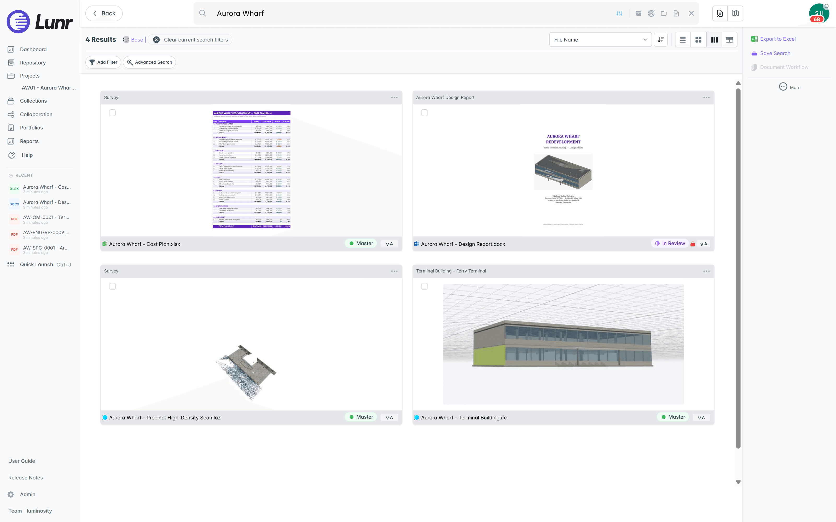This screenshot has width=836, height=522.
Task: Open Collaboration in the sidebar
Action: click(x=36, y=114)
